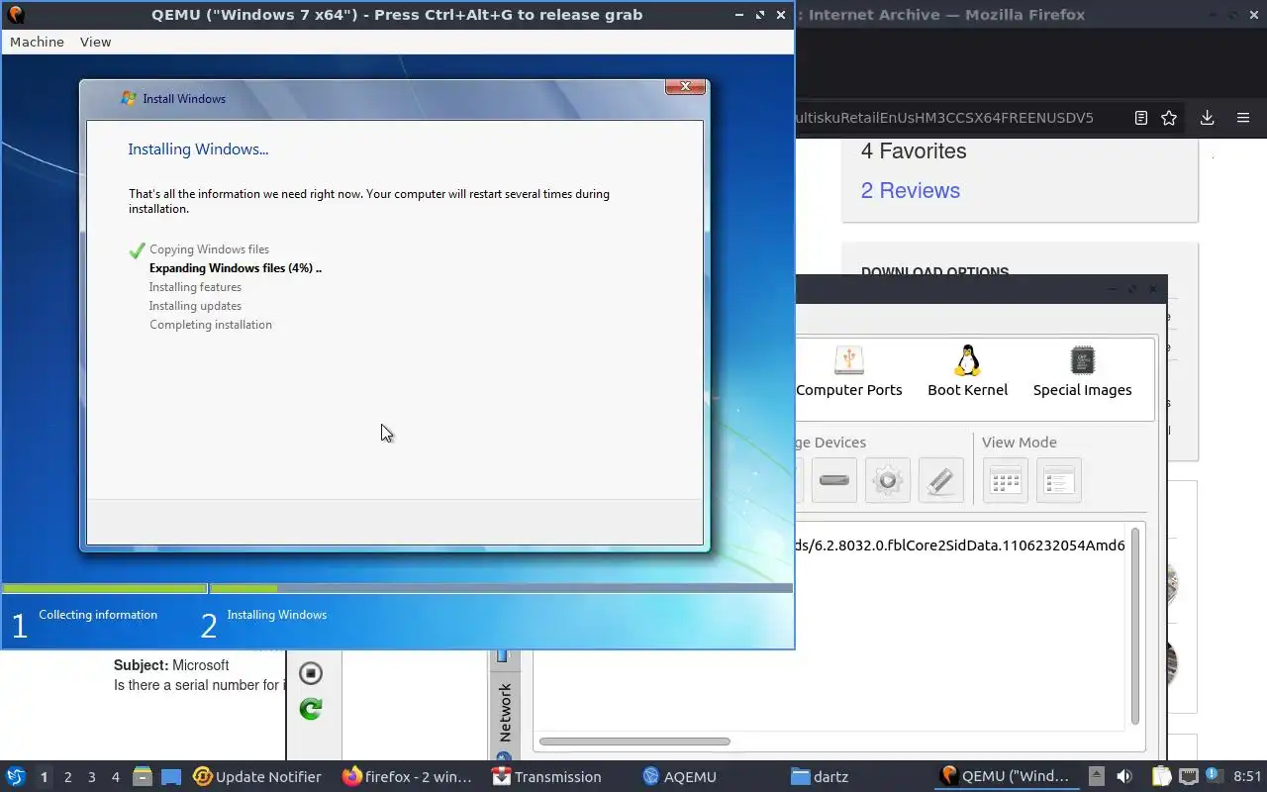Screen dimensions: 1267x792
Task: Click the pencil edit device icon in AQEMU
Action: tap(941, 480)
